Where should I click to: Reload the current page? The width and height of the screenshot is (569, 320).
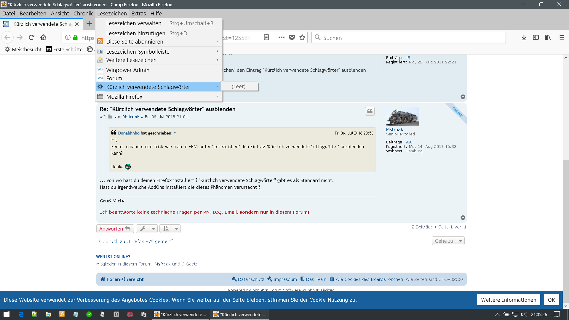coord(31,37)
